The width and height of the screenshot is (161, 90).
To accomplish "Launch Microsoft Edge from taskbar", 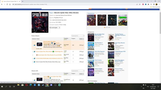I will (x=31, y=85).
